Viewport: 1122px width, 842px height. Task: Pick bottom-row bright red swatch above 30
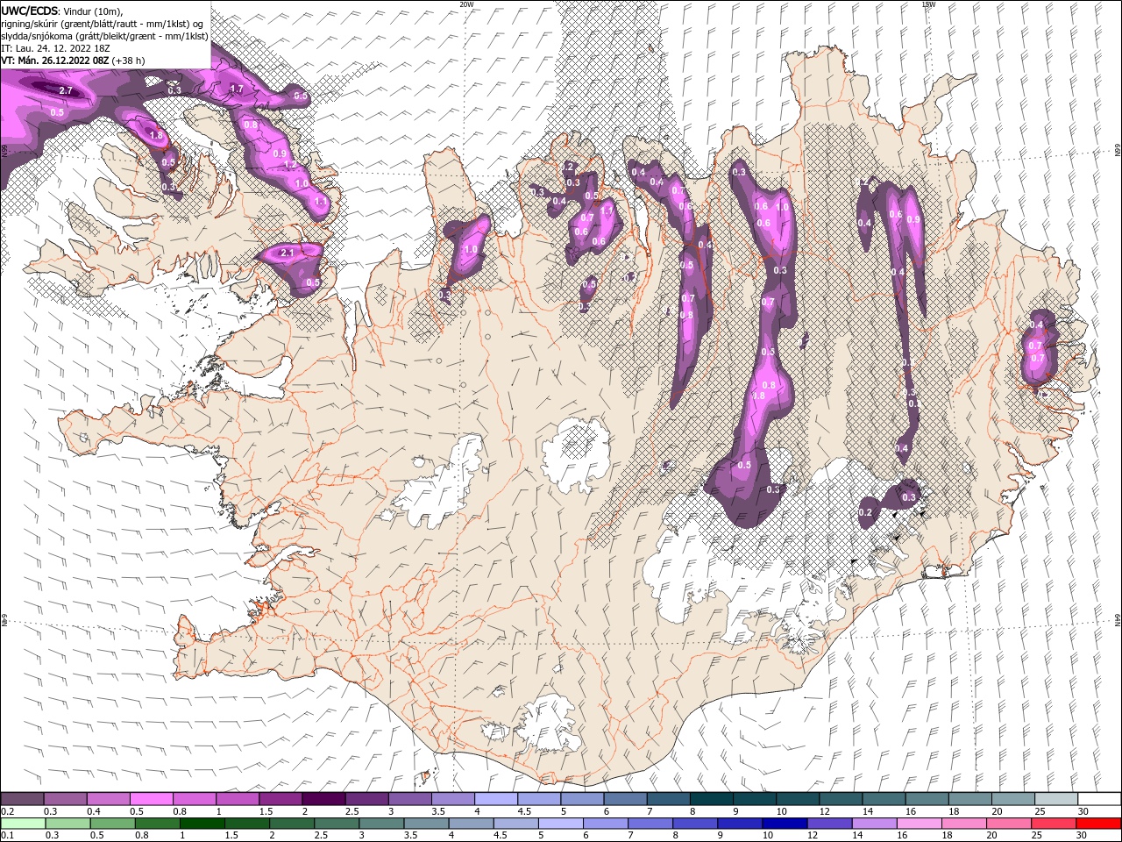[1099, 824]
